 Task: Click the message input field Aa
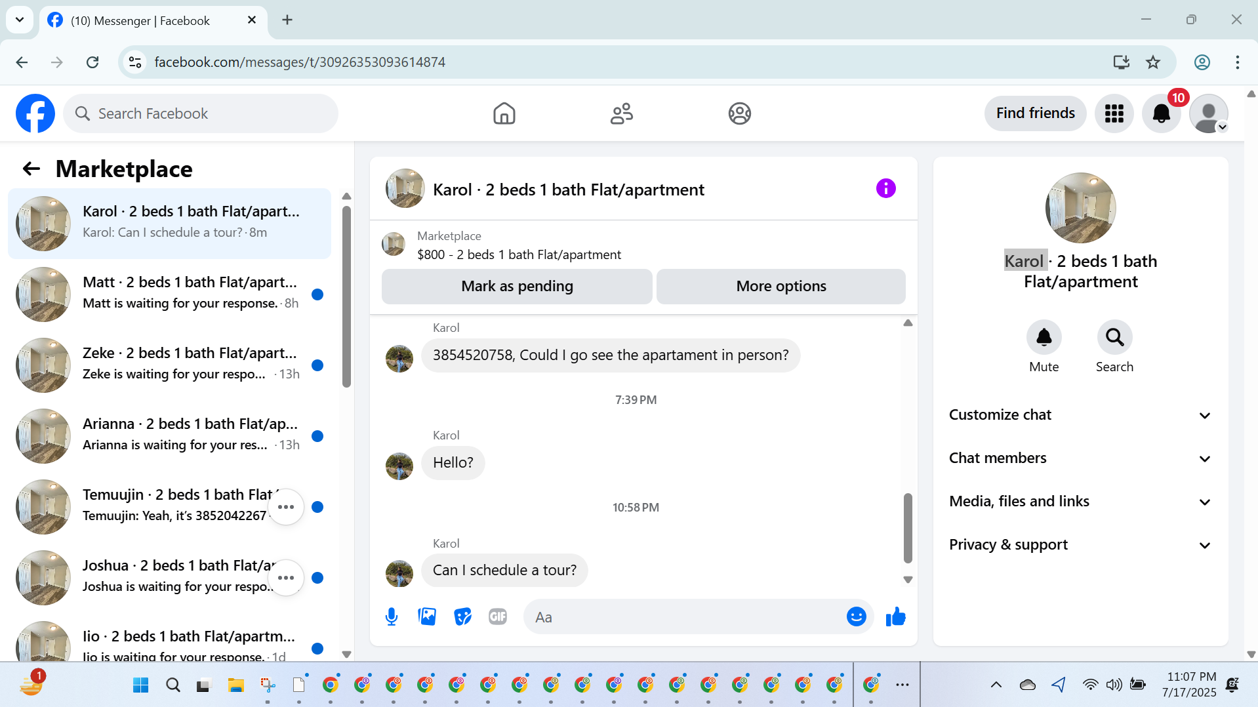tap(687, 617)
